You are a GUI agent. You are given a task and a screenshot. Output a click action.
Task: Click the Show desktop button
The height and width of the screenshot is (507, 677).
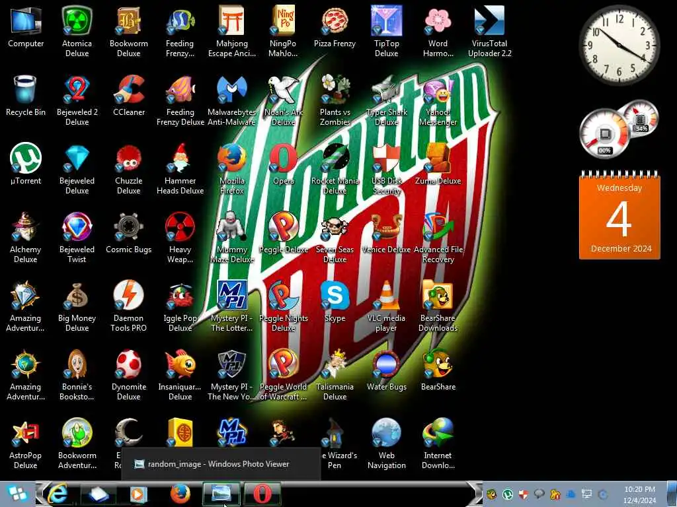click(672, 494)
